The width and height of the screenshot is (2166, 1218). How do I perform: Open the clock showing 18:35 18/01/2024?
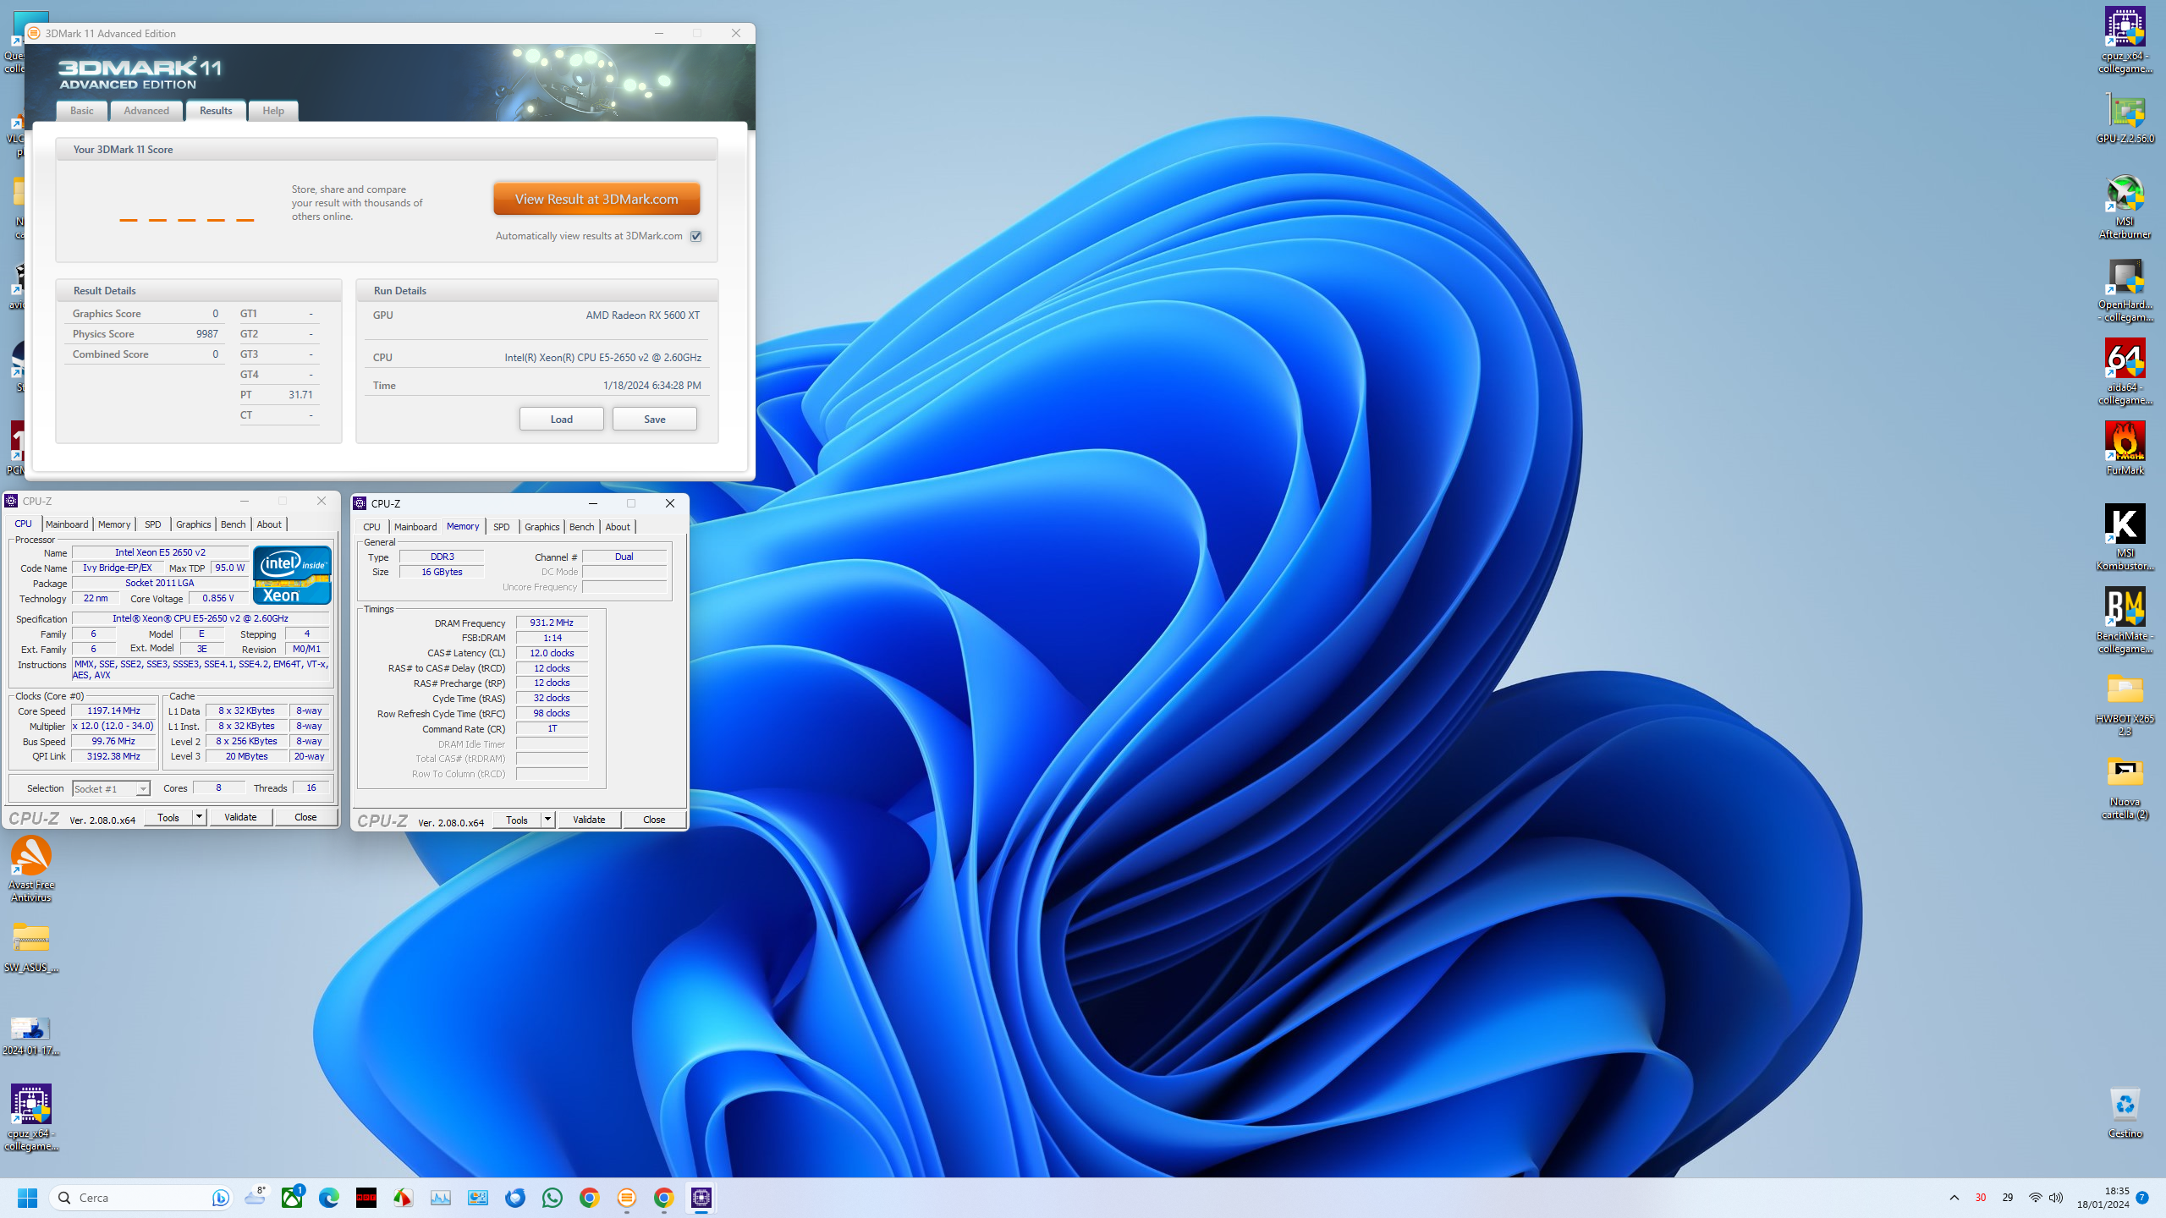(2103, 1197)
